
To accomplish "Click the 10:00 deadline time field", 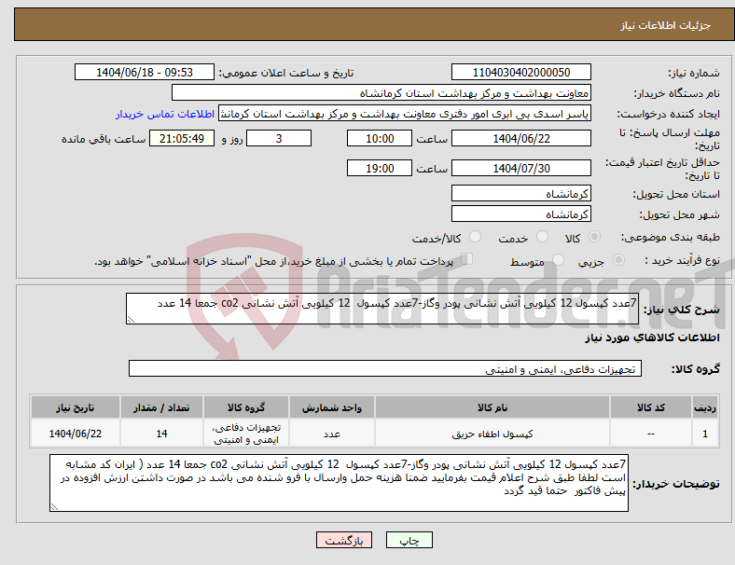I will click(x=380, y=138).
